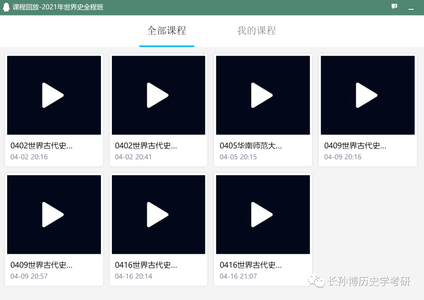
Task: Play video dated 04-09 20:57
Action: [x=54, y=215]
